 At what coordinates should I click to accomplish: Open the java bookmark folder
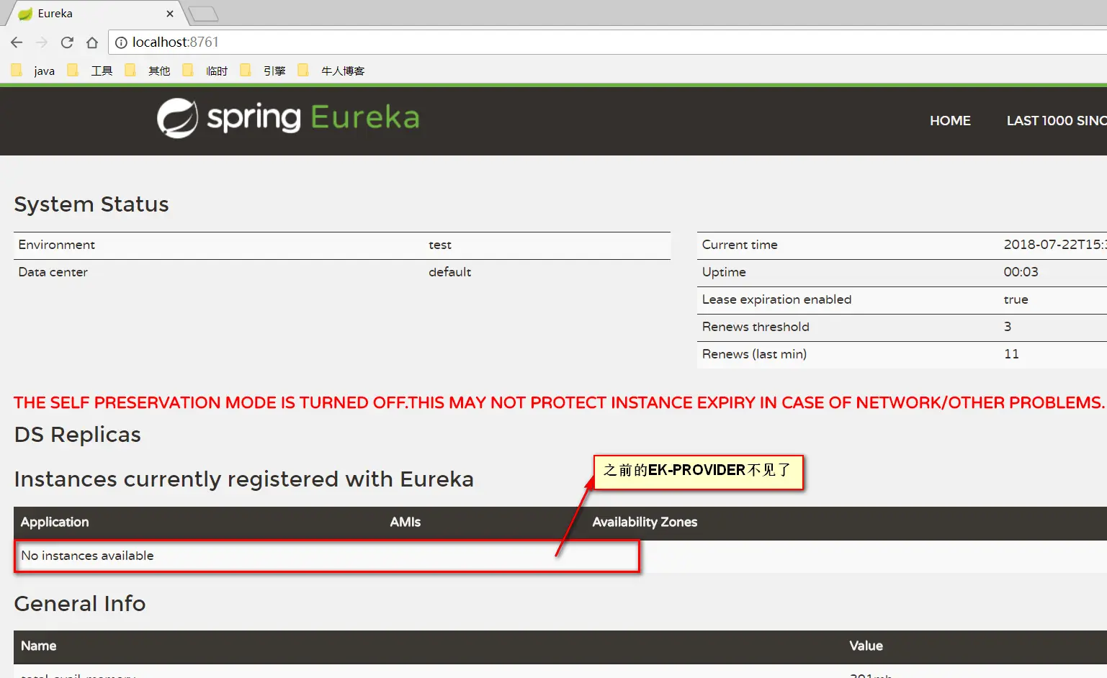pyautogui.click(x=33, y=71)
